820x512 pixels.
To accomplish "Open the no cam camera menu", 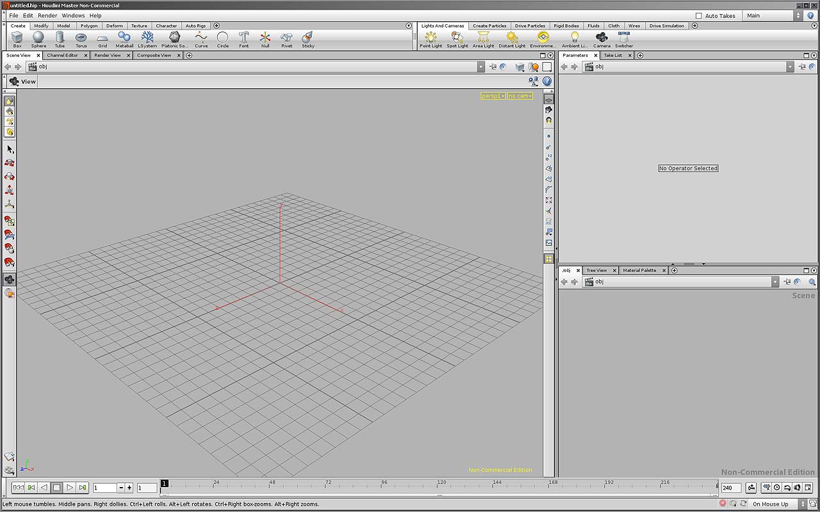I will click(x=520, y=96).
